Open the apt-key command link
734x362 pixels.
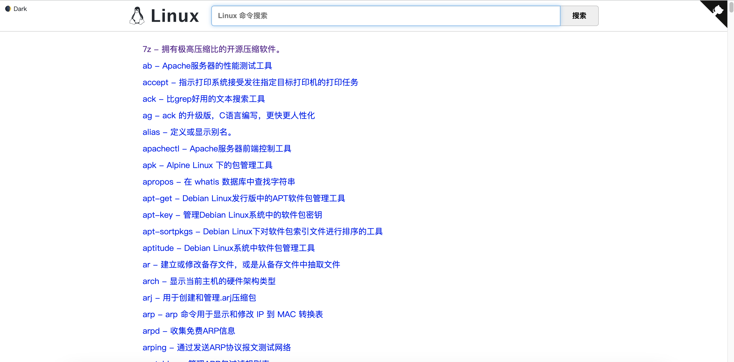232,215
